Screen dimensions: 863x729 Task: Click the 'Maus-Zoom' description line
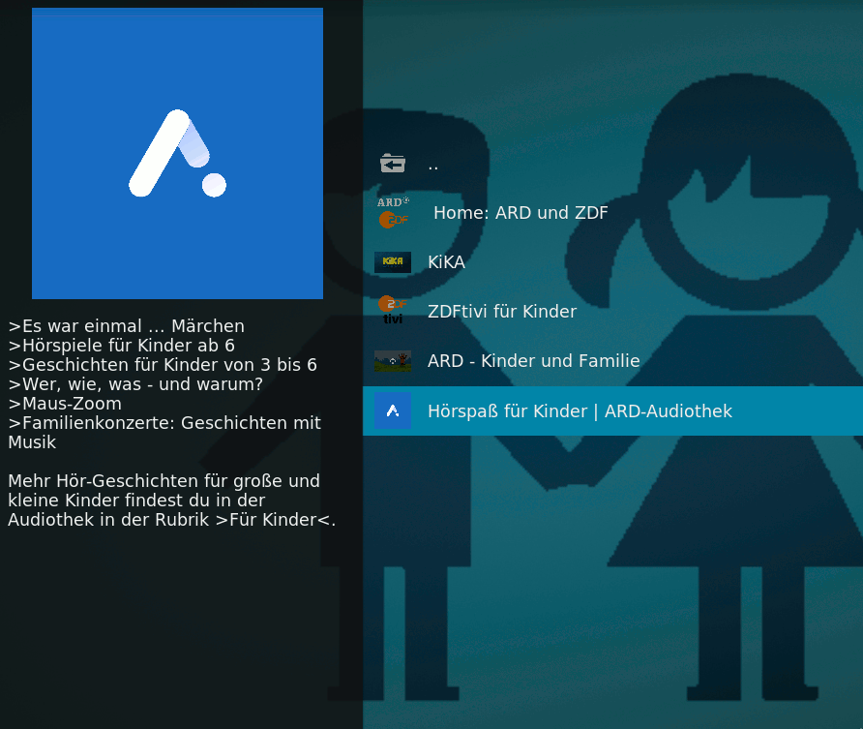click(65, 404)
